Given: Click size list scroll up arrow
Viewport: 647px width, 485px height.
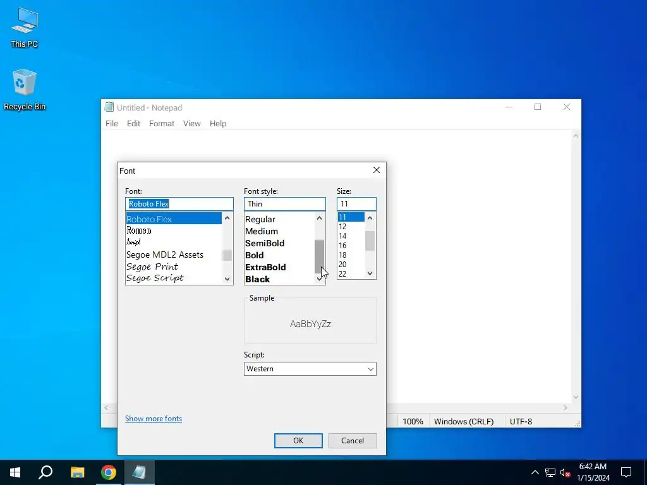Looking at the screenshot, I should [x=370, y=218].
